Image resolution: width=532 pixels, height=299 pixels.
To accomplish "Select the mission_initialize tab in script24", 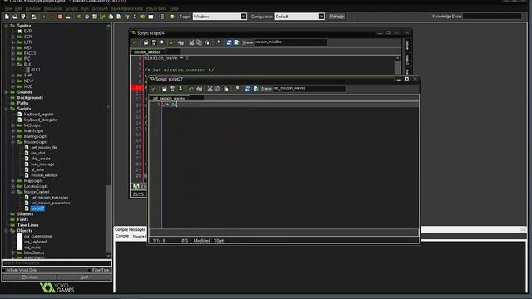I will click(147, 52).
